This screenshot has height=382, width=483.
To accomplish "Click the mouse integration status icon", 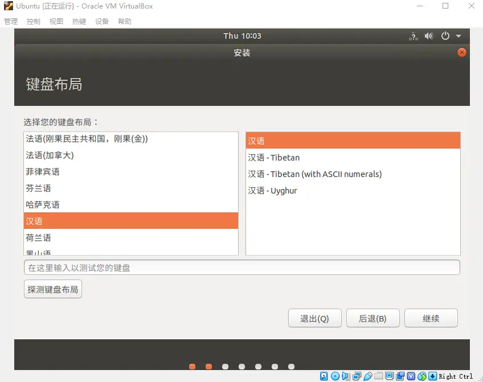I will pyautogui.click(x=422, y=376).
